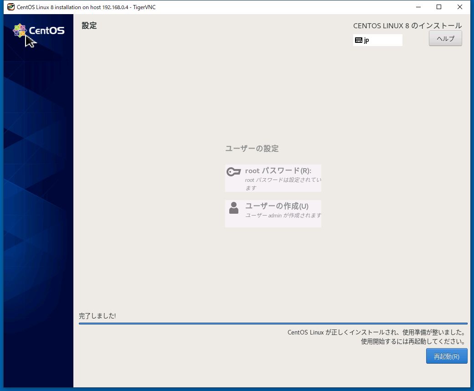The height and width of the screenshot is (391, 474).
Task: Click the keyboard icon next to jp
Action: tap(359, 40)
